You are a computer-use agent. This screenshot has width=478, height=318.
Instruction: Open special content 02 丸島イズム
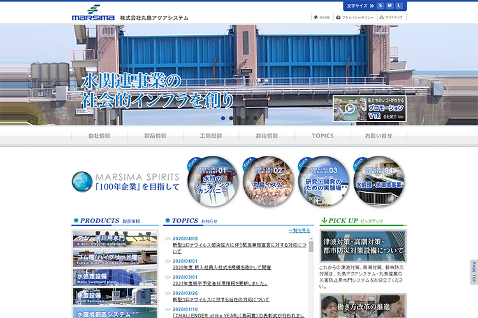[x=268, y=181]
